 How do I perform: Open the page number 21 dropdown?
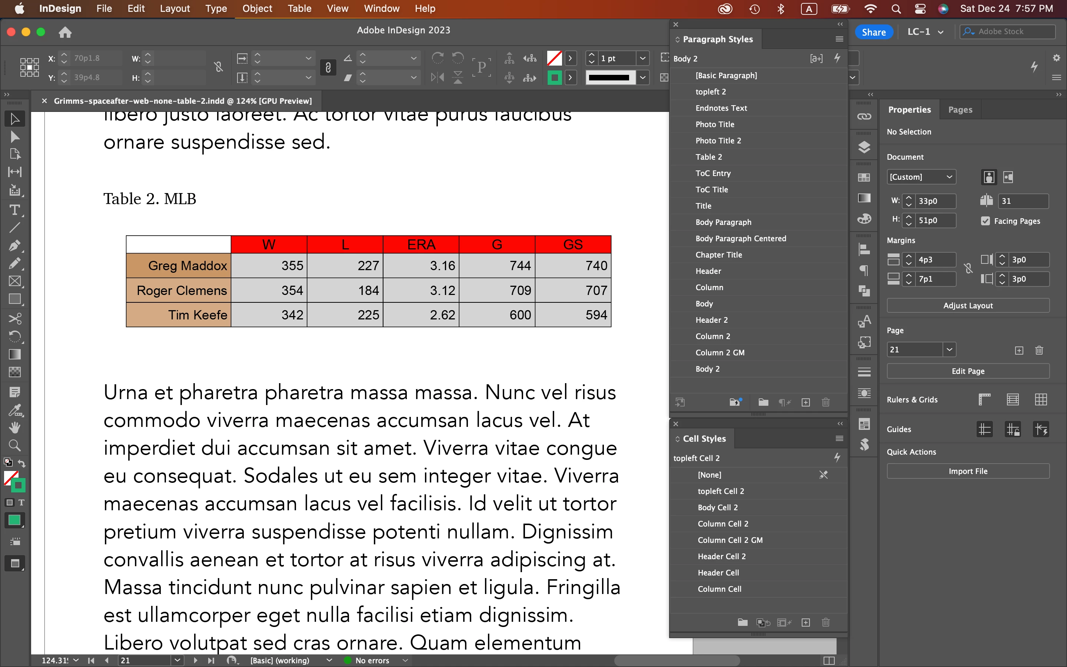pyautogui.click(x=949, y=349)
